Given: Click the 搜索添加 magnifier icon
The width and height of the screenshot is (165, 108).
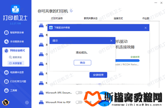Looking at the screenshot, I should (10, 57).
